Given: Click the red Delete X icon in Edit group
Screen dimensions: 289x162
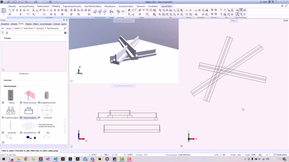Looking at the screenshot, I should pos(182,10).
